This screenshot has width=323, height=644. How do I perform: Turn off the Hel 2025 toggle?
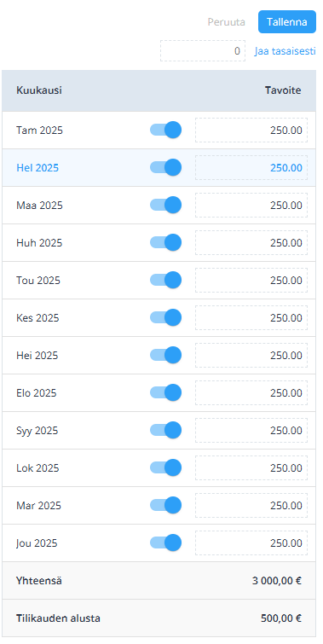165,167
